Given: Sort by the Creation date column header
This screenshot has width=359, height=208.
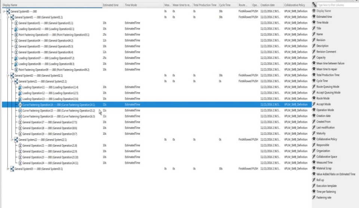Looking at the screenshot, I should pyautogui.click(x=271, y=5).
